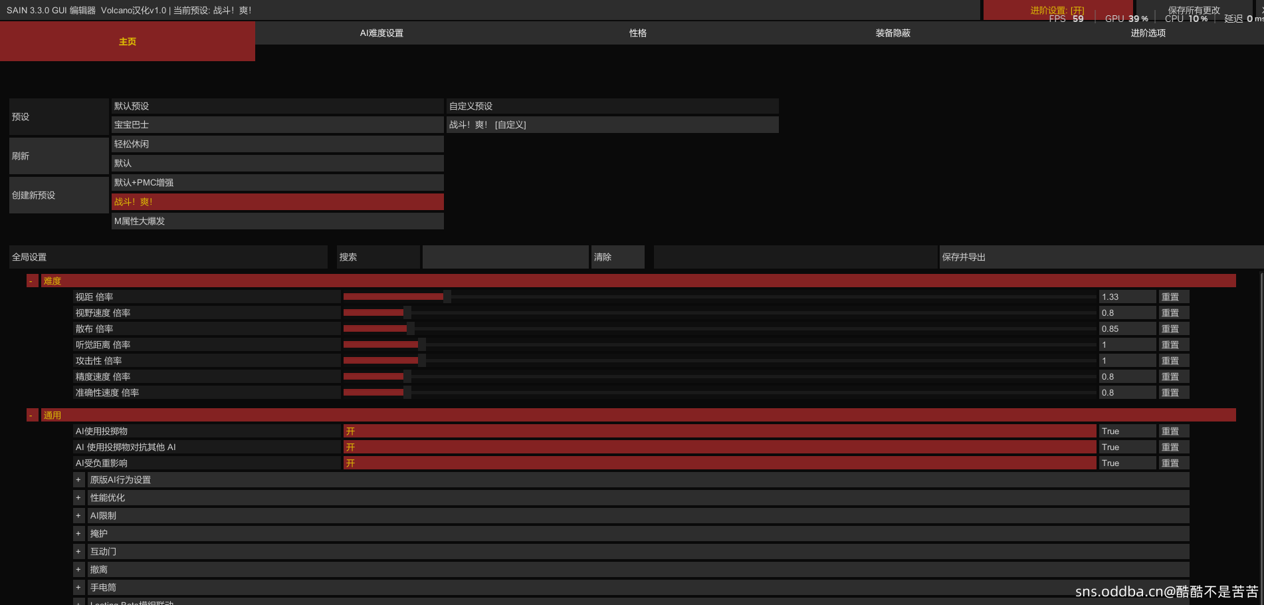Open the AI难度设置 tab

pos(381,33)
